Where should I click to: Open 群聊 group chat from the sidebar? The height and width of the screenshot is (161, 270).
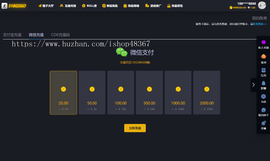(263, 85)
